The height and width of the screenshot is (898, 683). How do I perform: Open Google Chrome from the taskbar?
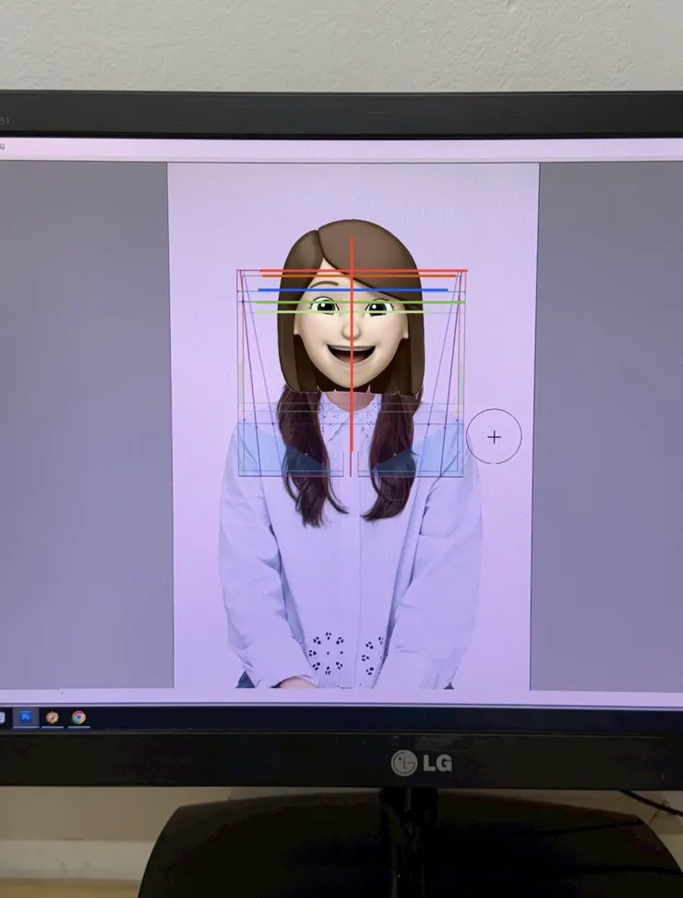79,717
